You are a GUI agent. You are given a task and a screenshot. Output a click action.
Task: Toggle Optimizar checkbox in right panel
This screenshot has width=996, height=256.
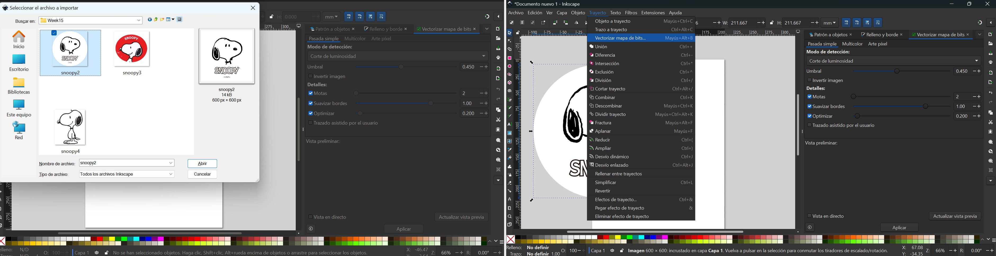click(809, 116)
